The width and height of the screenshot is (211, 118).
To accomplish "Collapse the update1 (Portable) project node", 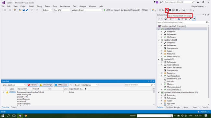I will coord(159,29).
